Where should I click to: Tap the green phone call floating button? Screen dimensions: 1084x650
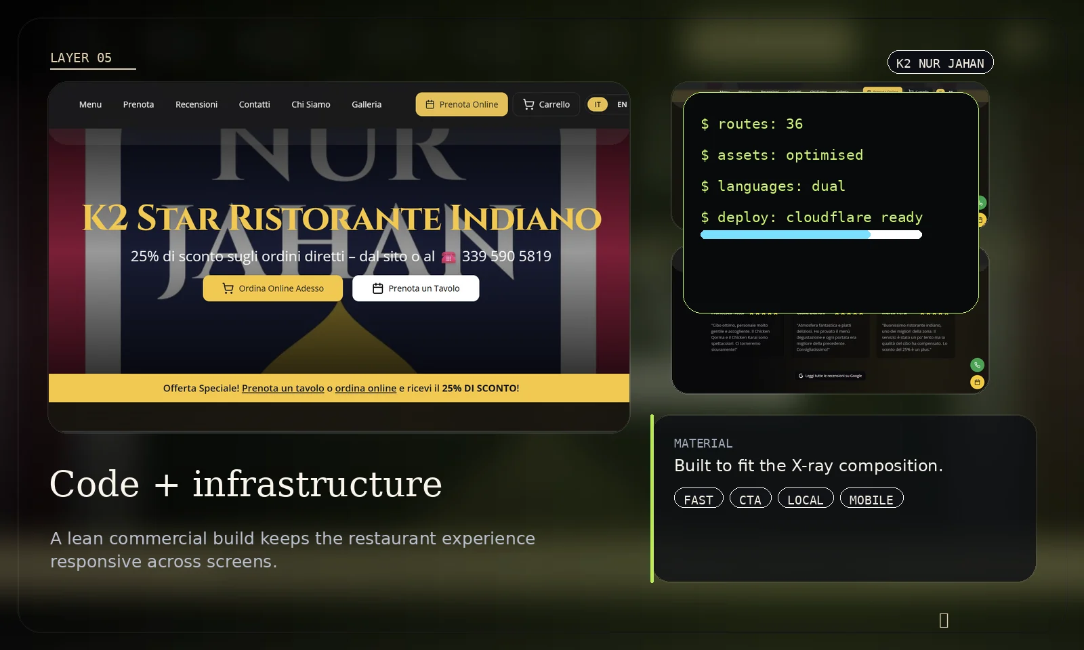tap(977, 365)
